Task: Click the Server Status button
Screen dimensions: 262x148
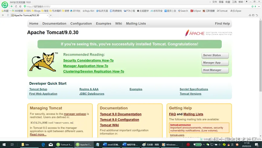Action: 215,55
